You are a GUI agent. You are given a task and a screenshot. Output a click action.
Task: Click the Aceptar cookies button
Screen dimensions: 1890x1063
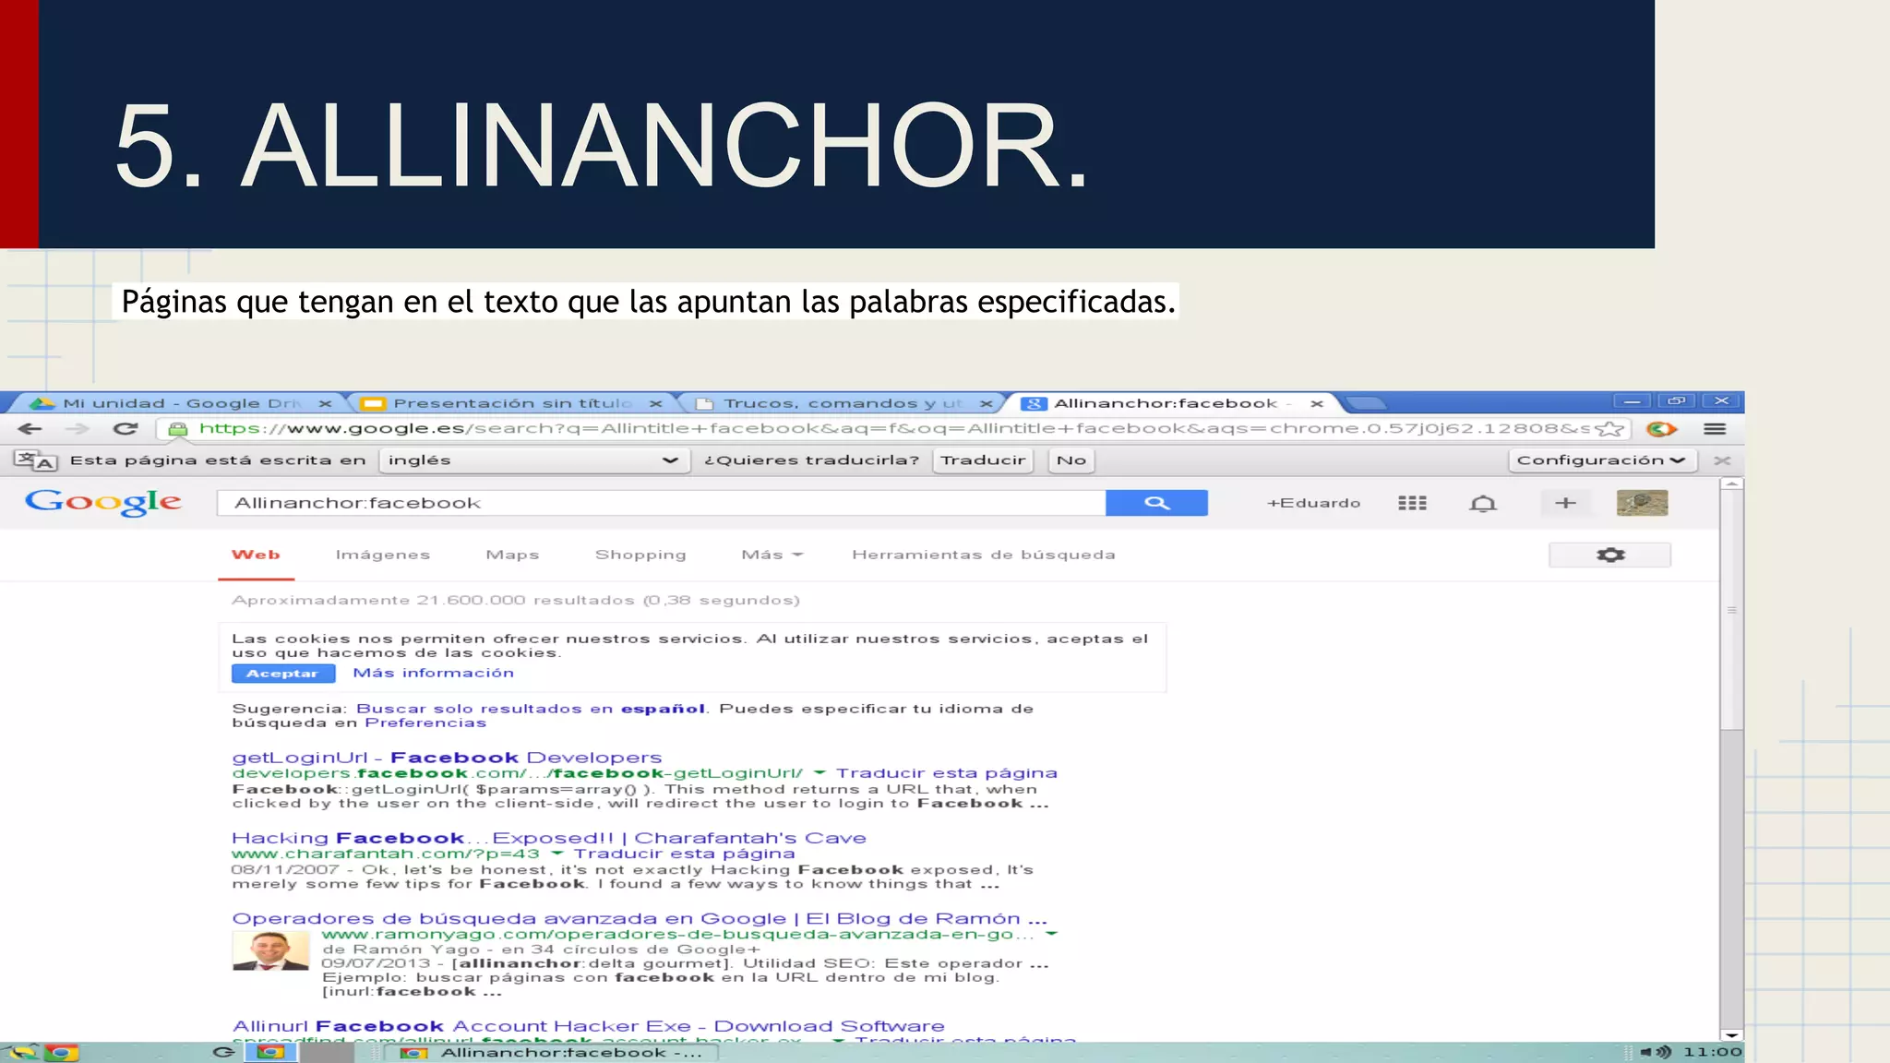(x=282, y=674)
